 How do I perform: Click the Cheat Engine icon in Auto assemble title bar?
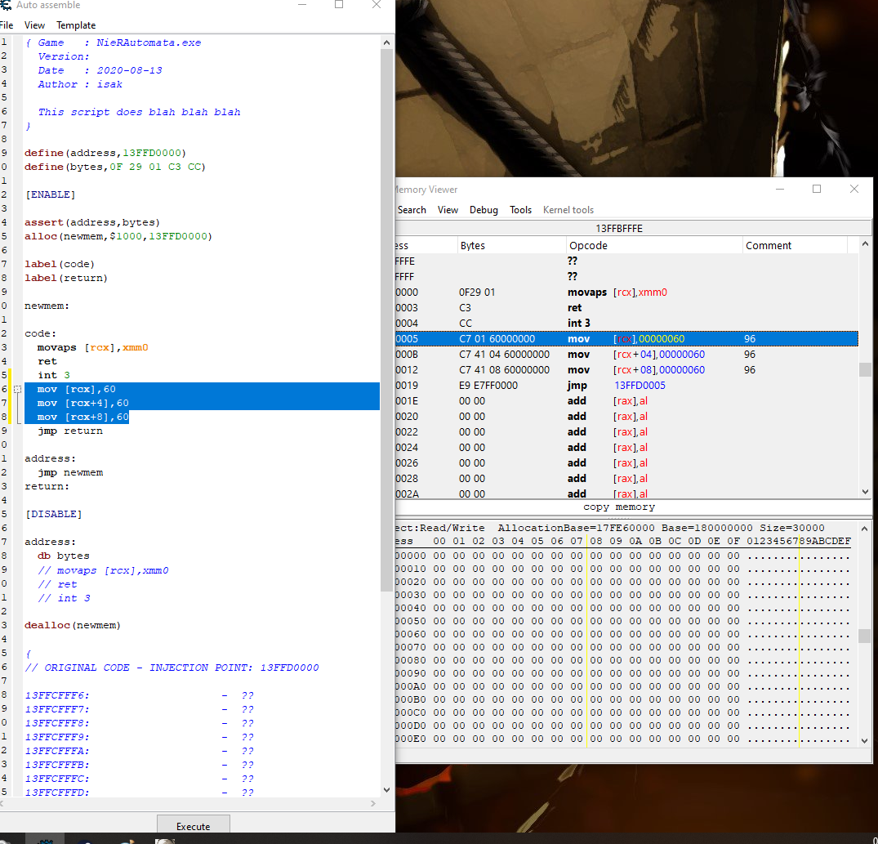6,5
